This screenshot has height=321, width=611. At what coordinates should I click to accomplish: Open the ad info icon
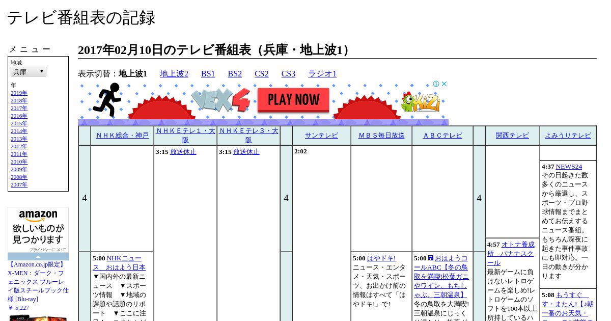436,84
